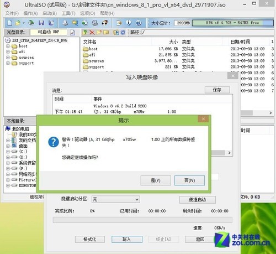Open the recent files dropdown arrow

click(x=24, y=23)
